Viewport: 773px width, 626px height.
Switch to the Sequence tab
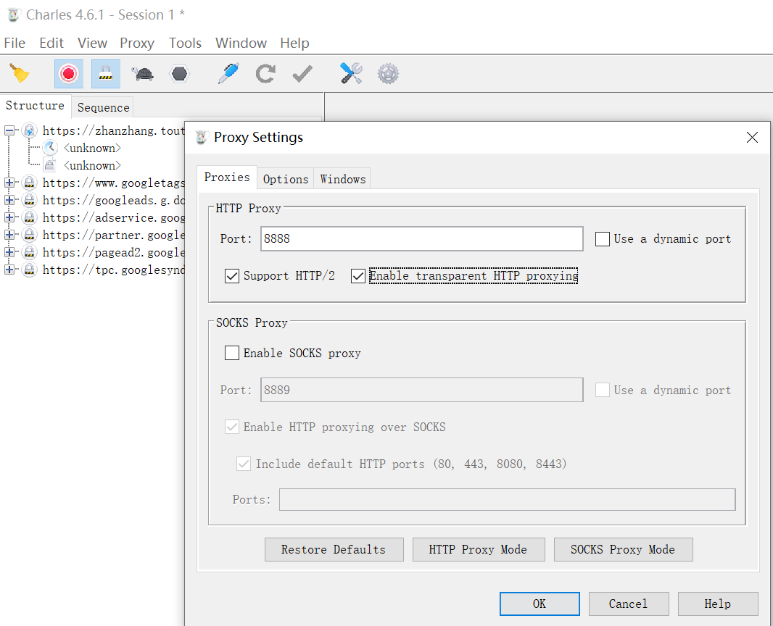pyautogui.click(x=103, y=107)
